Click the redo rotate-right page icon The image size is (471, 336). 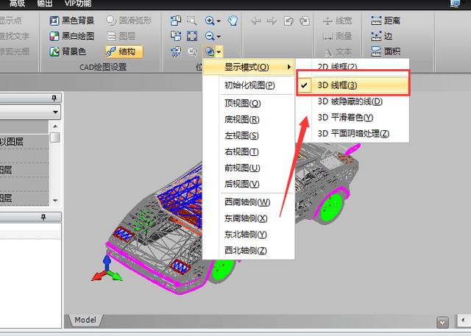pos(304,21)
